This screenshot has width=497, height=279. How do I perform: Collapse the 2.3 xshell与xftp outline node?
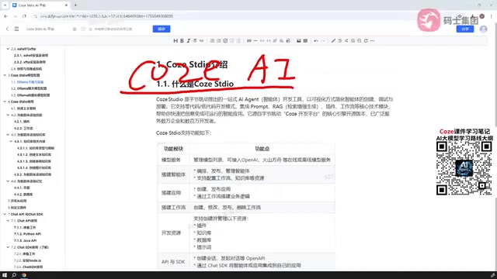(x=8, y=49)
